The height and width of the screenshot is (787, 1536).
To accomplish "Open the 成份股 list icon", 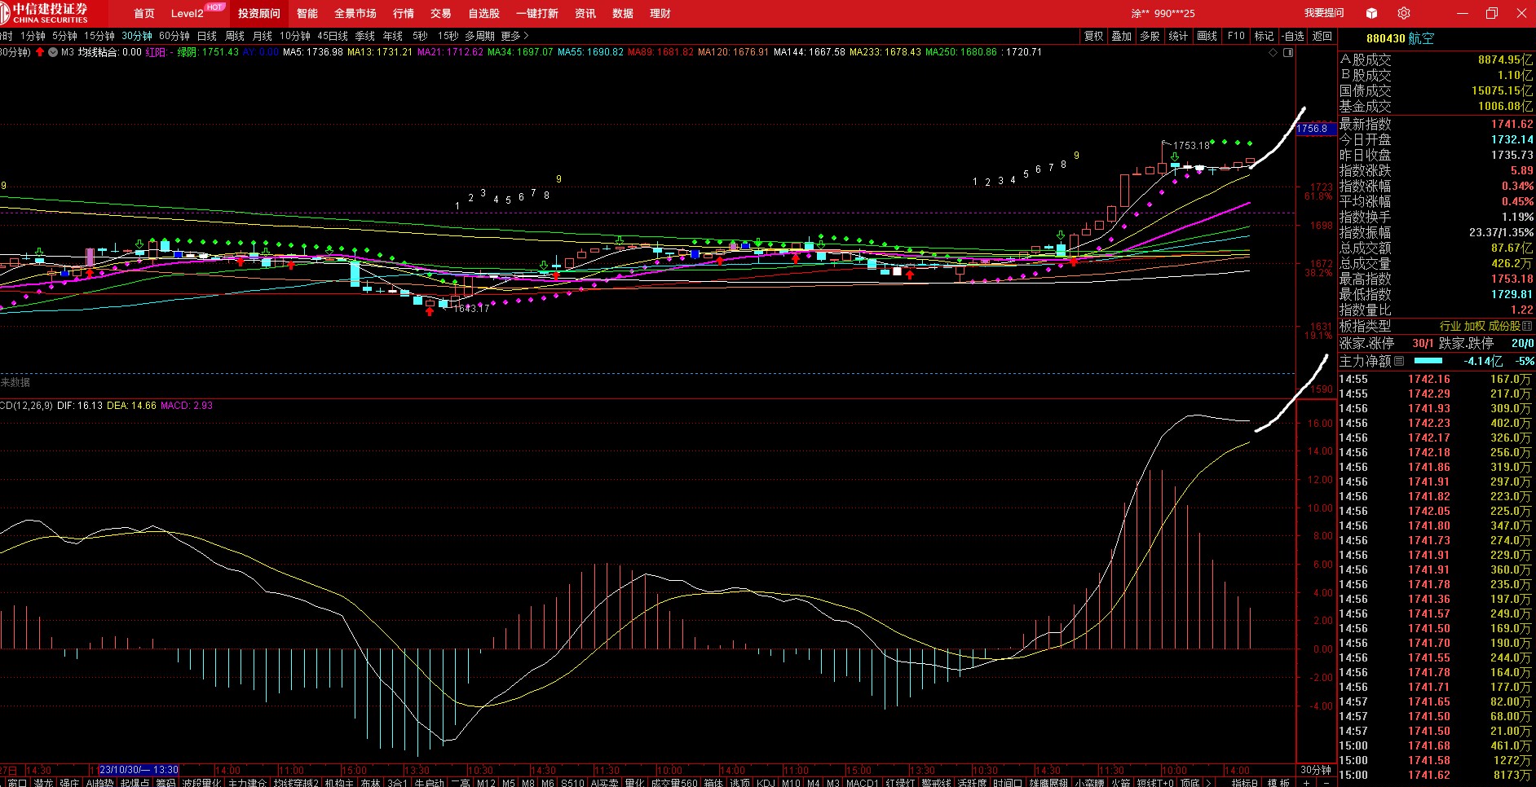I will tap(1527, 326).
